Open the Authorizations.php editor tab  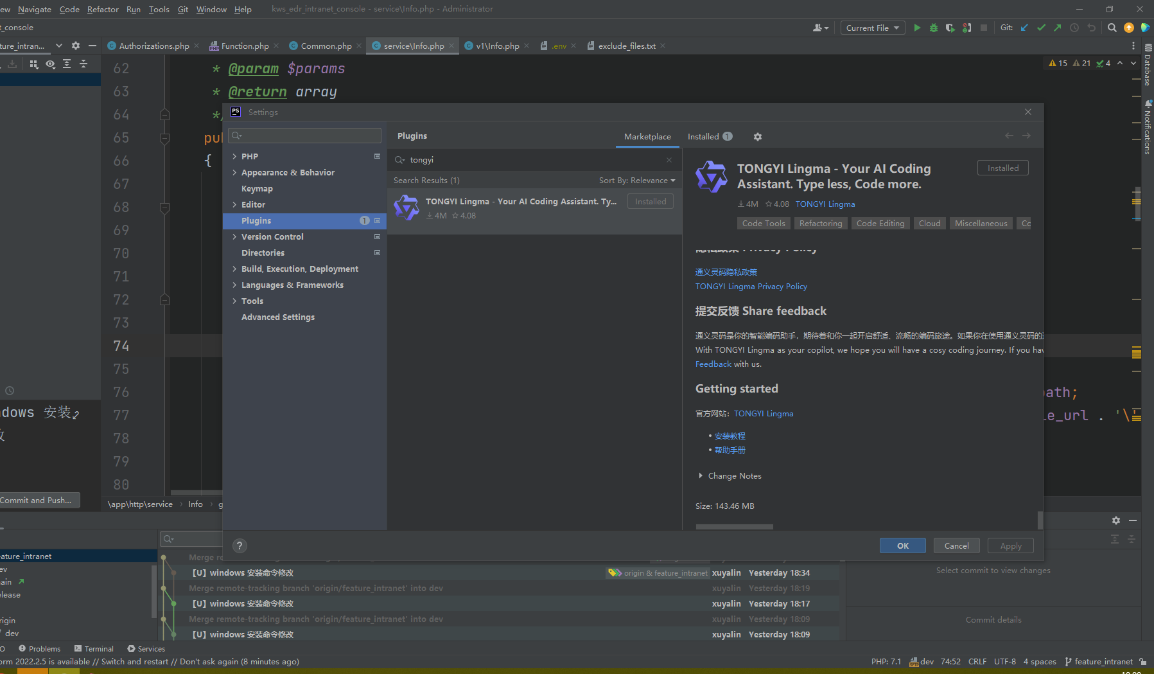[x=154, y=46]
